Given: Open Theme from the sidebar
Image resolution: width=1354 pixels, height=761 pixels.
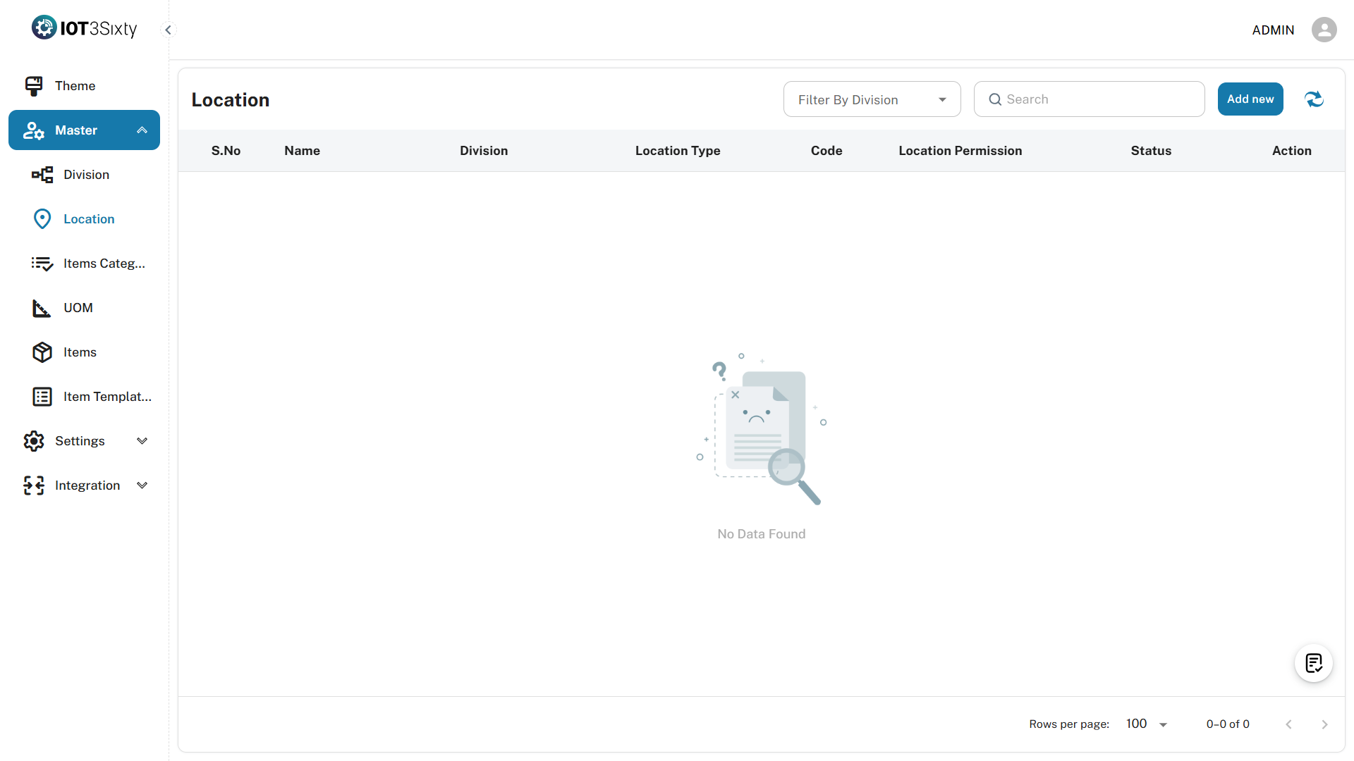Looking at the screenshot, I should click(75, 86).
